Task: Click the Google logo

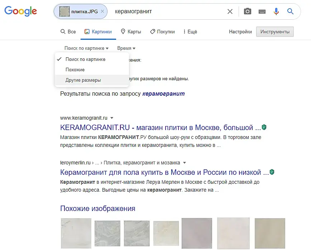Action: (21, 11)
